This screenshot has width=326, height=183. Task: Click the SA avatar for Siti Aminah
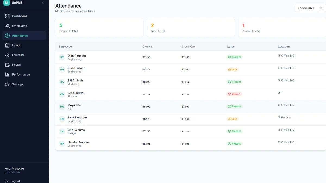[62, 82]
